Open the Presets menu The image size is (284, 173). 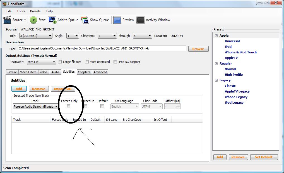[35, 11]
